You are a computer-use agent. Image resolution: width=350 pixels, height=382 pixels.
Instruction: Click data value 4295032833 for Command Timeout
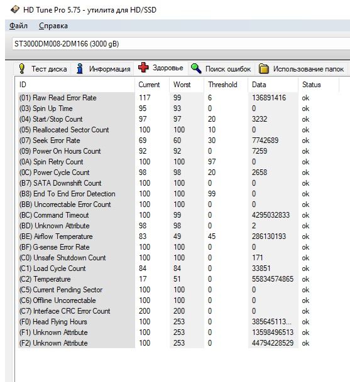click(271, 215)
